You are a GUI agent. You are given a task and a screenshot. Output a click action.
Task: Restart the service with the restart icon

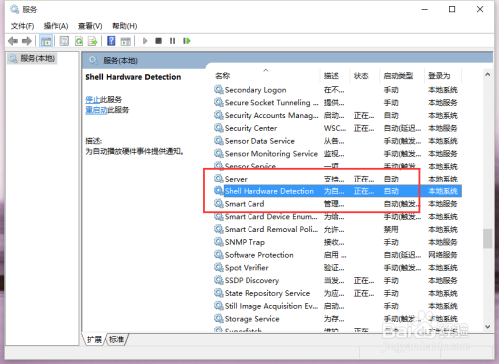click(187, 41)
